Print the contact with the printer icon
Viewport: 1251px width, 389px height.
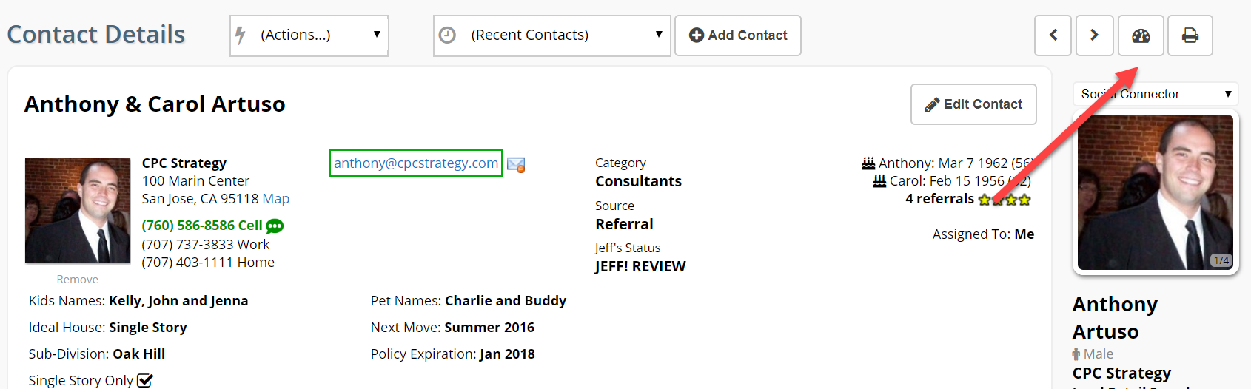click(x=1190, y=35)
